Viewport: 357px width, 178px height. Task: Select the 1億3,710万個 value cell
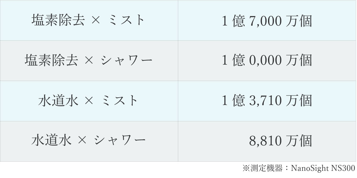pyautogui.click(x=267, y=101)
